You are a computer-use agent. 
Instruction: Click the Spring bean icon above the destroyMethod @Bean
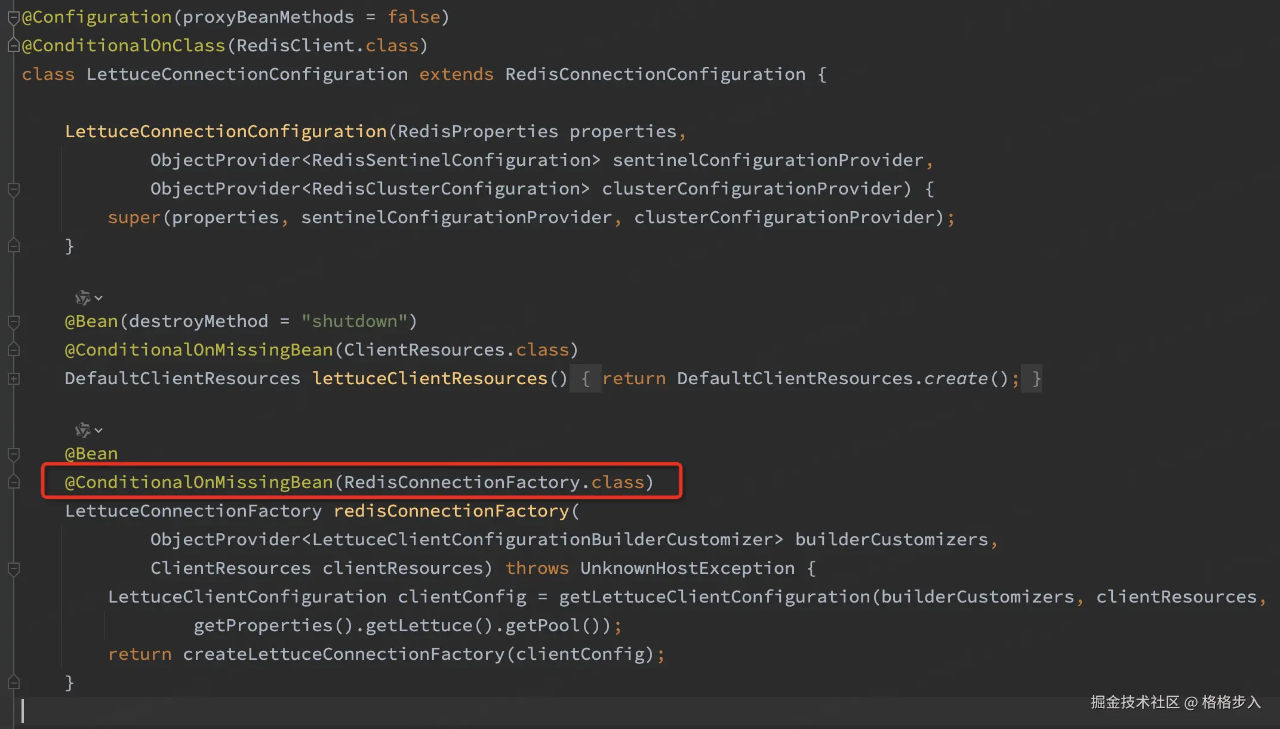[82, 297]
